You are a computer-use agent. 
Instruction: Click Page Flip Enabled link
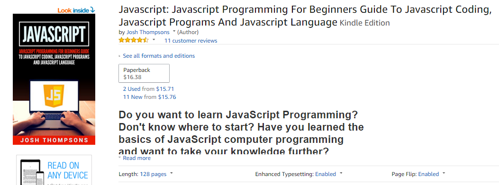(x=428, y=174)
